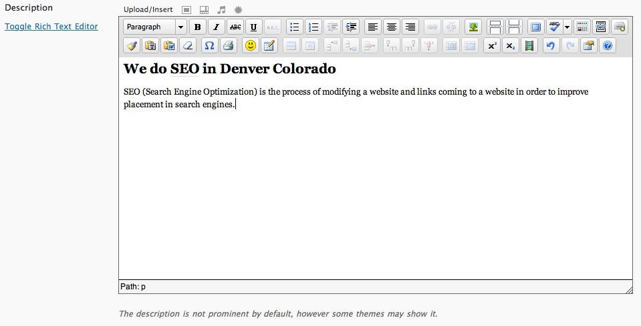Screen dimensions: 641x326
Task: Click the grayed delete column icon
Action: pos(429,45)
